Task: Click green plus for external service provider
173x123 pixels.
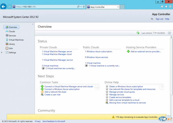Action: click(128, 51)
